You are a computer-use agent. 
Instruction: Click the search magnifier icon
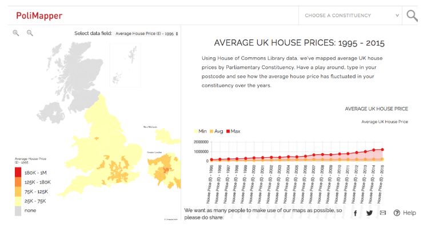tap(412, 15)
